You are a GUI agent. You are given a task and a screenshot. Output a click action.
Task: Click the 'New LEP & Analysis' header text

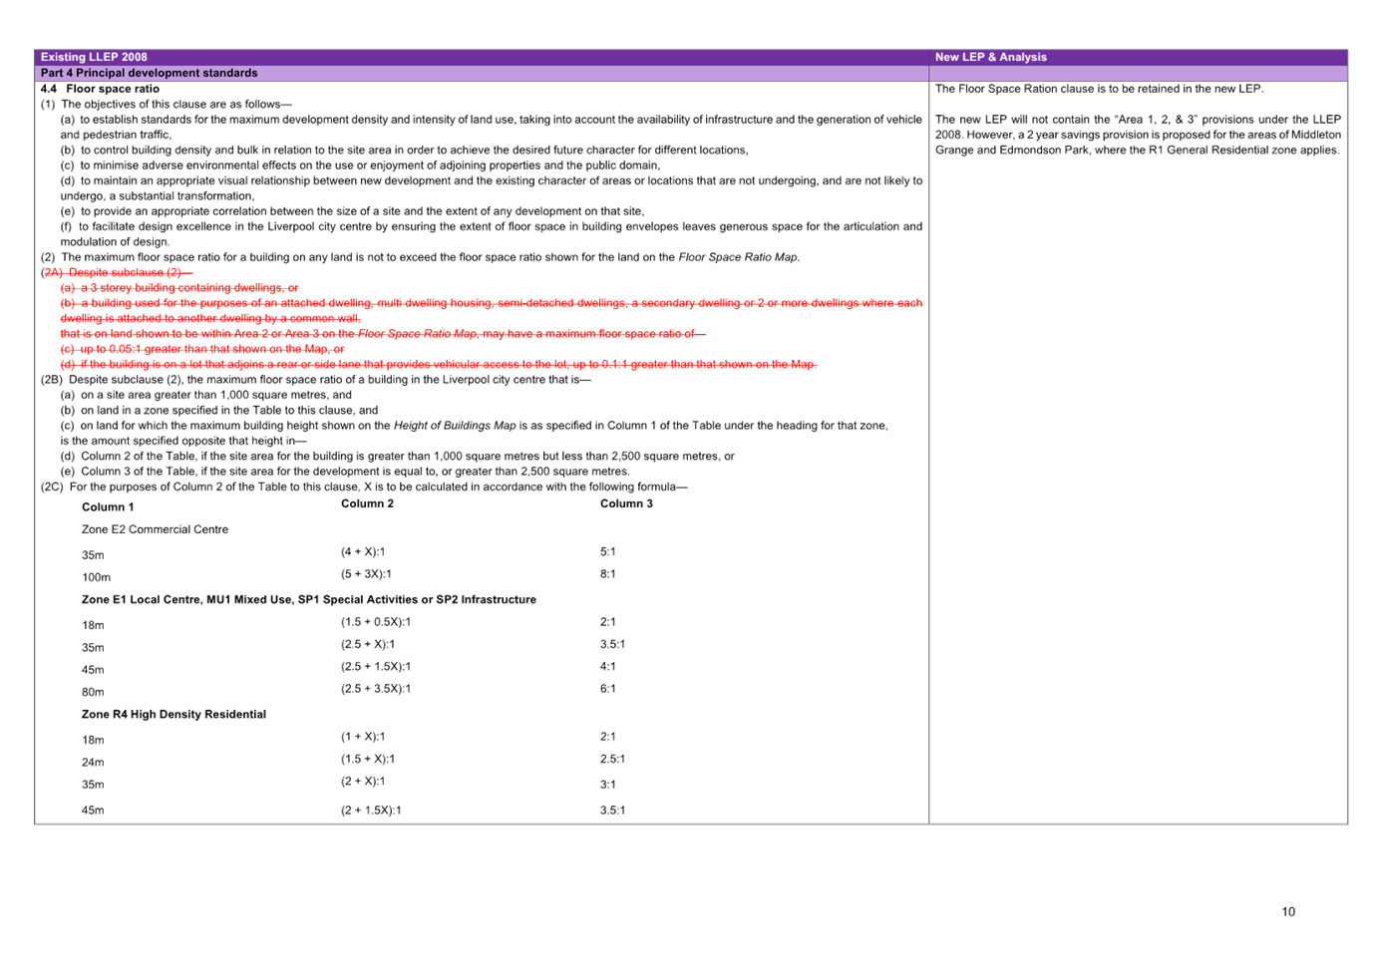(x=990, y=57)
